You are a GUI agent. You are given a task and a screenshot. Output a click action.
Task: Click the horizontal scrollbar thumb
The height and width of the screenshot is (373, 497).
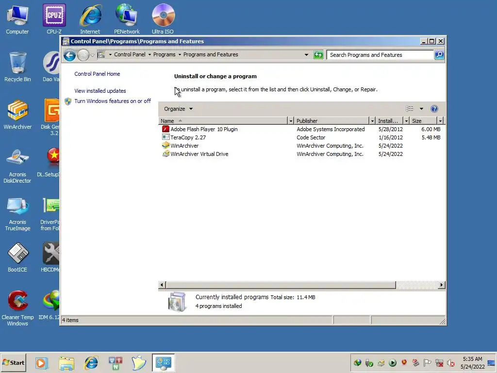[x=281, y=285]
